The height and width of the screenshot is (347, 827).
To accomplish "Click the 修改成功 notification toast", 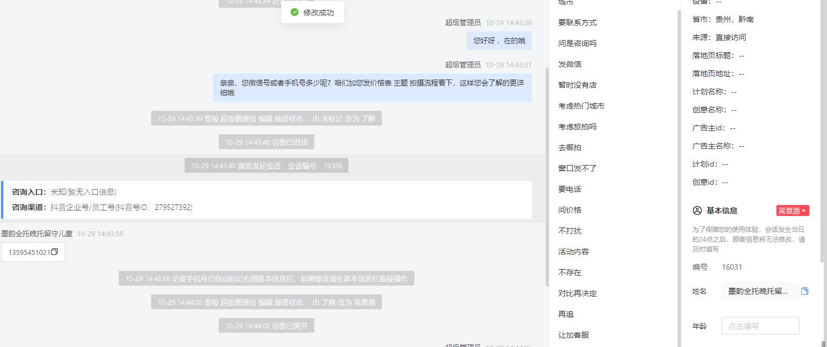I will click(312, 12).
